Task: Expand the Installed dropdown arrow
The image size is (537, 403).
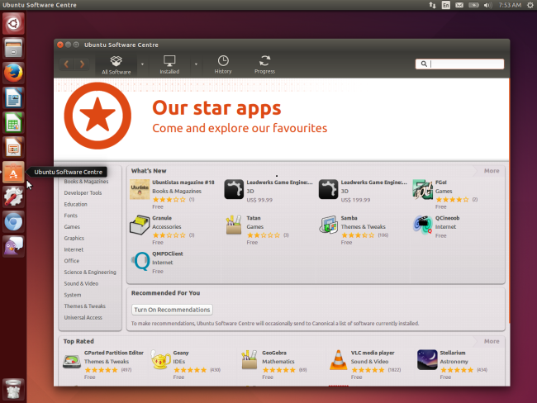Action: tap(196, 64)
